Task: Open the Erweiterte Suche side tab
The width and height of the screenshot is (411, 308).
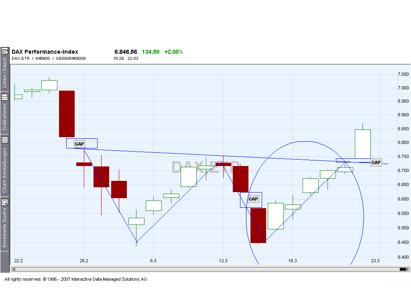Action: 4,227
